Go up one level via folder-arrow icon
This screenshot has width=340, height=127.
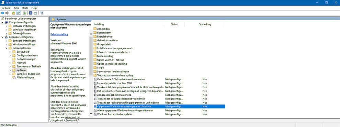[13, 13]
